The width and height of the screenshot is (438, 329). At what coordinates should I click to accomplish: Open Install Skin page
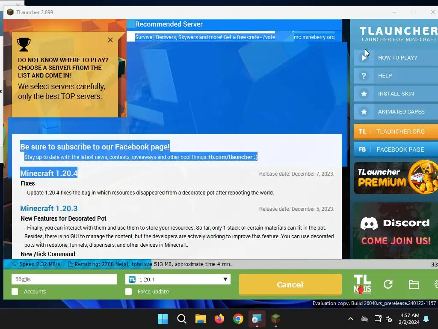click(396, 94)
